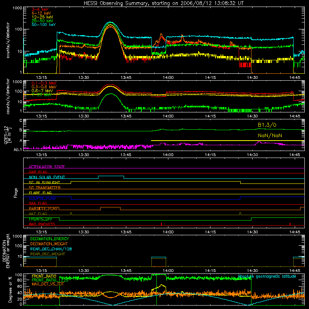Click the REAR_DEC_WEIGHT legend label
The height and width of the screenshot is (309, 309).
coord(48,254)
